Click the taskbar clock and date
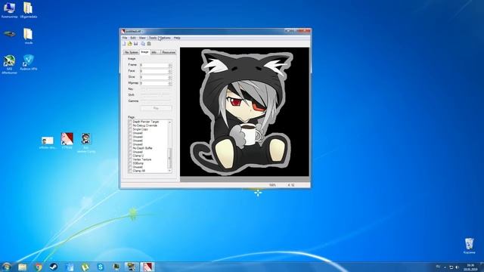Viewport: 484px width, 272px height. (471, 267)
